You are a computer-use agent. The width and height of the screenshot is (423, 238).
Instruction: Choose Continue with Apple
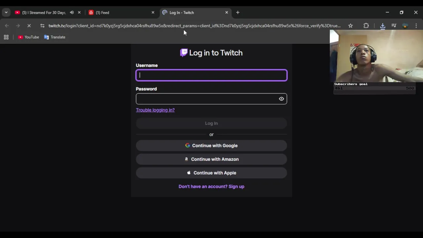tap(211, 173)
